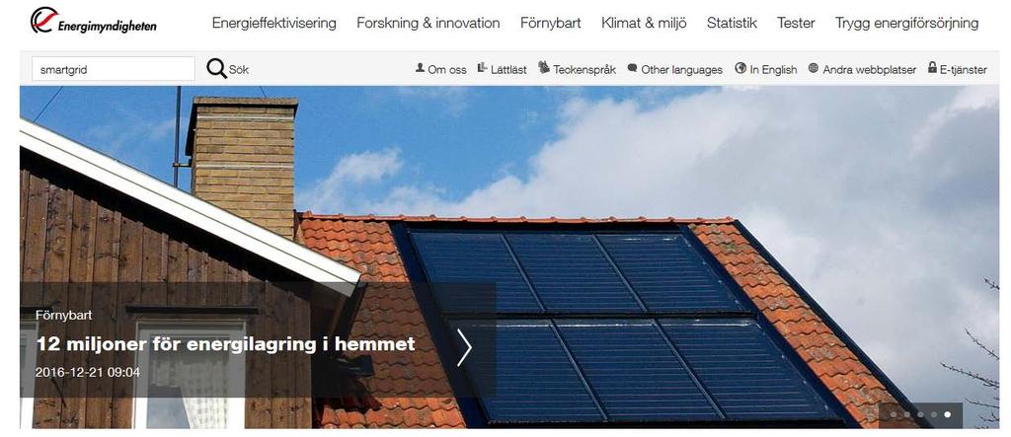Click the globe icon for In English
Image resolution: width=1011 pixels, height=437 pixels.
click(740, 68)
